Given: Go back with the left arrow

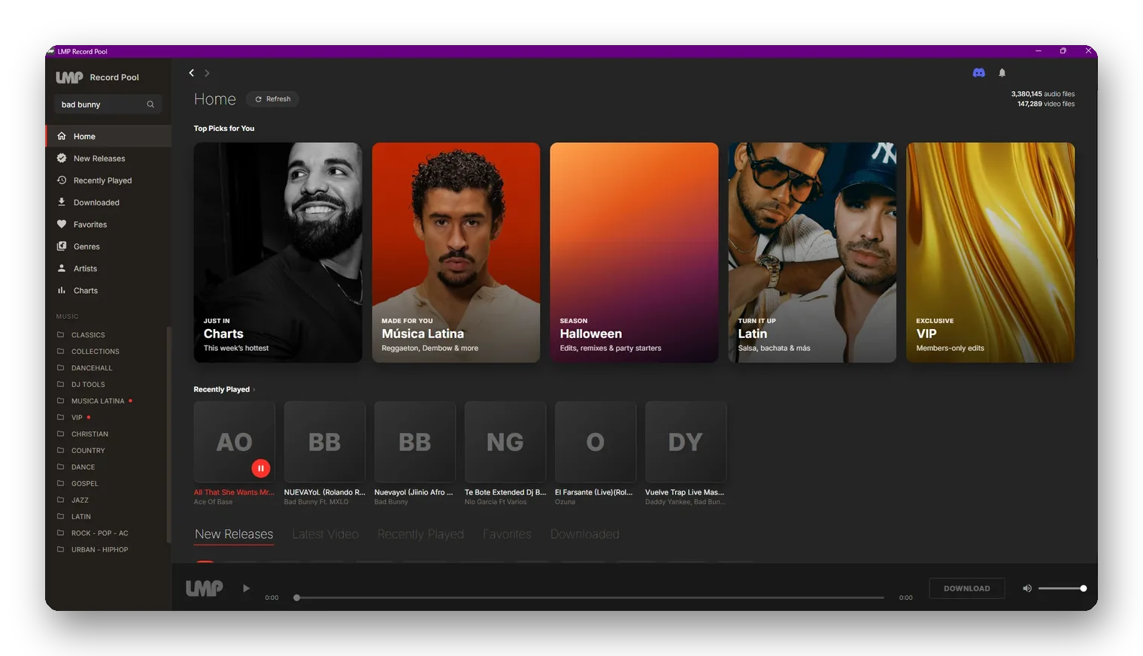Looking at the screenshot, I should tap(192, 73).
